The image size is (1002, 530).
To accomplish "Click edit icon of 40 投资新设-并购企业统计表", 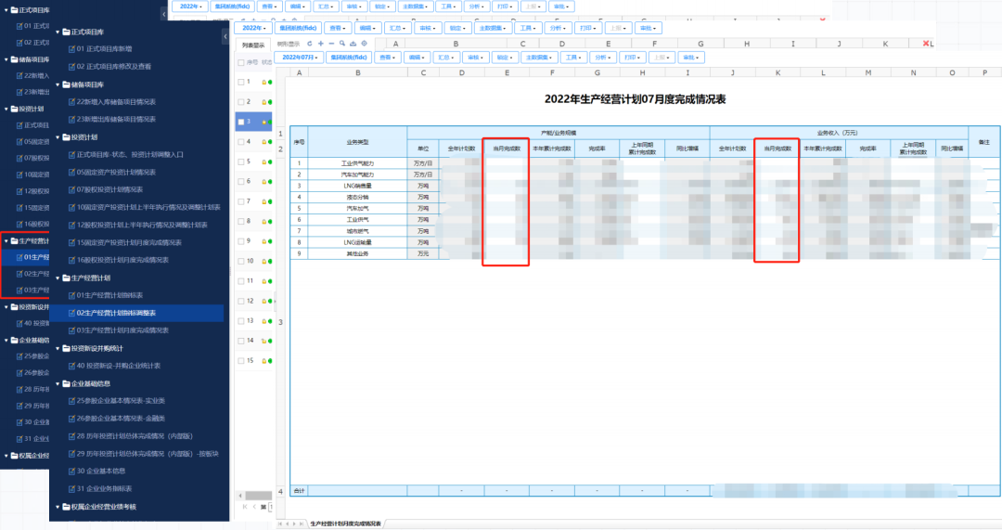I will 71,366.
